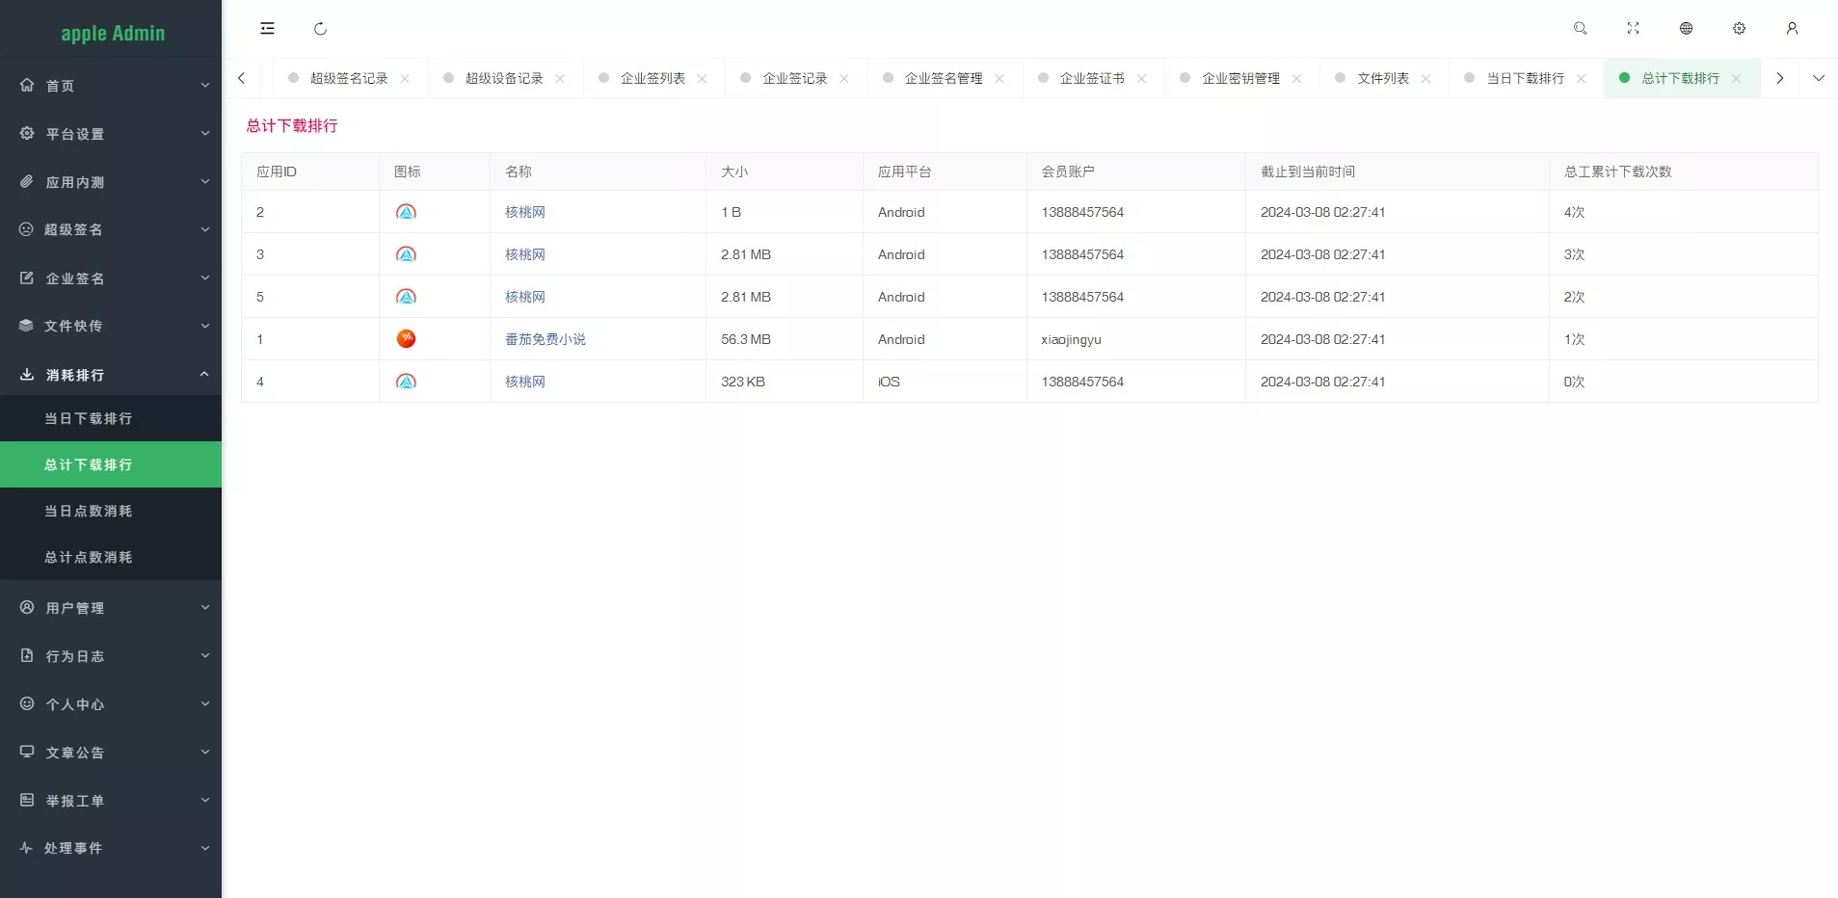Open the tab options dropdown chevron
This screenshot has width=1838, height=898.
pos(1819,78)
